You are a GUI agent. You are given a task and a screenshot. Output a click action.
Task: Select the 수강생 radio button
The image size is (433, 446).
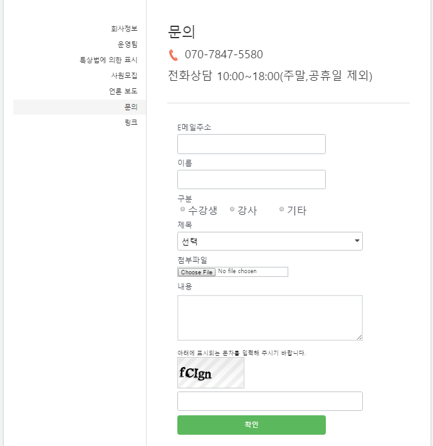click(x=182, y=209)
